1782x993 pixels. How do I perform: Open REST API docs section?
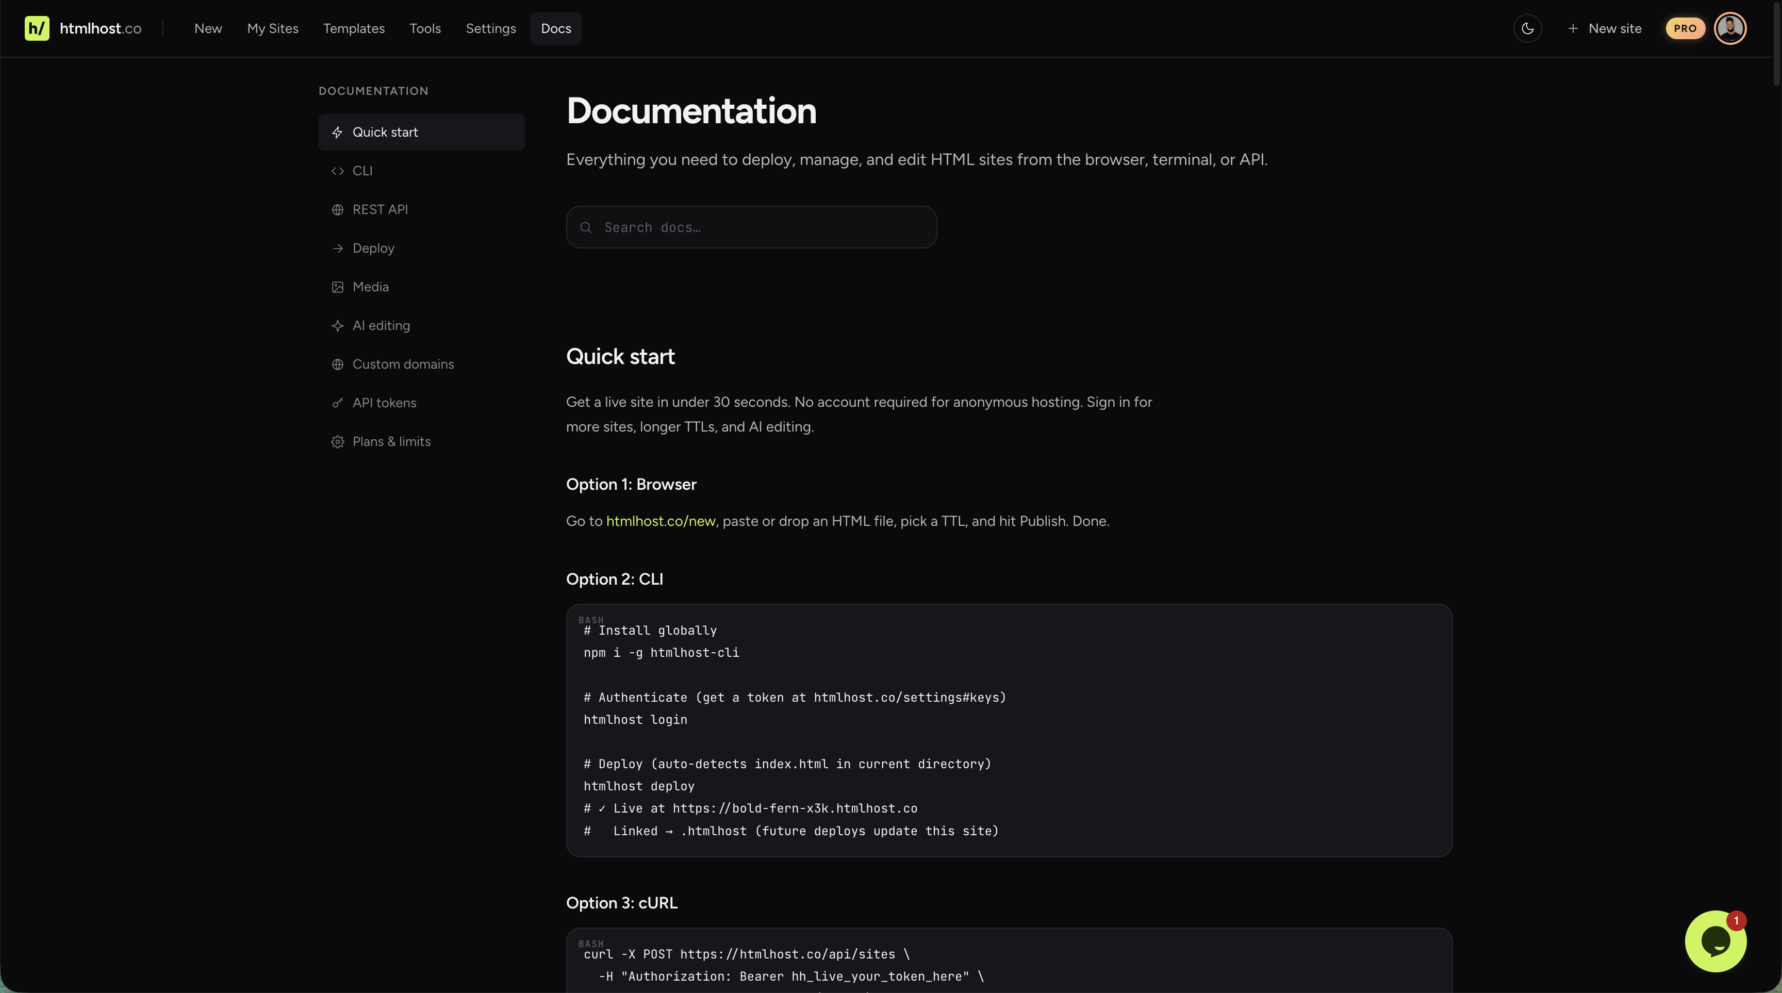(x=421, y=209)
